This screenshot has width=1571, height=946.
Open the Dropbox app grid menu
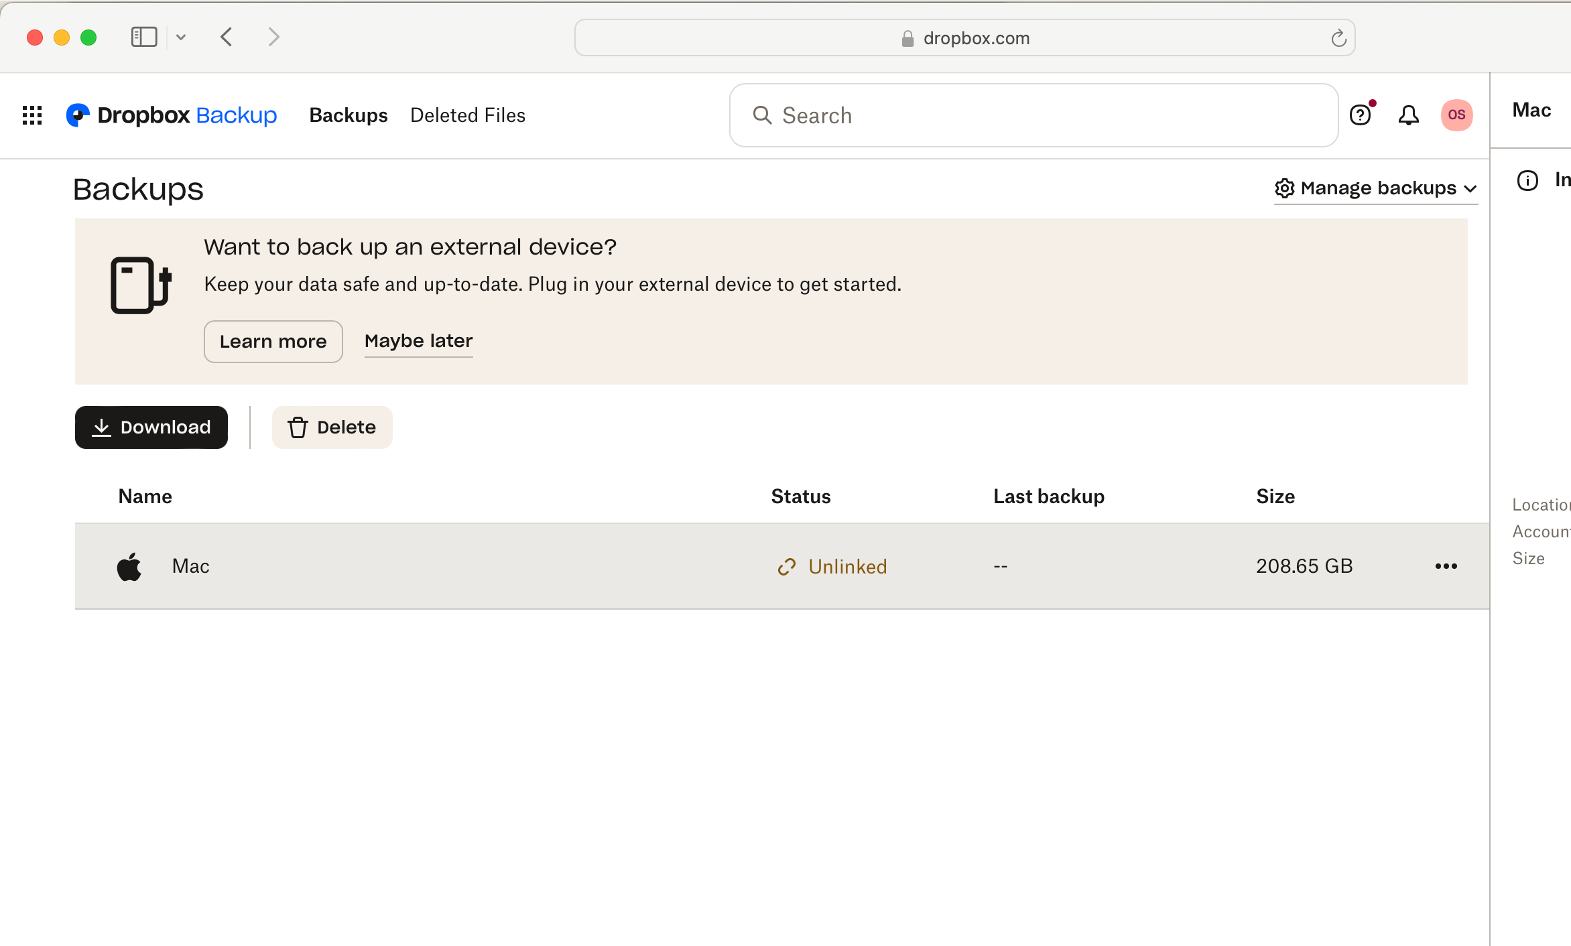pos(32,115)
